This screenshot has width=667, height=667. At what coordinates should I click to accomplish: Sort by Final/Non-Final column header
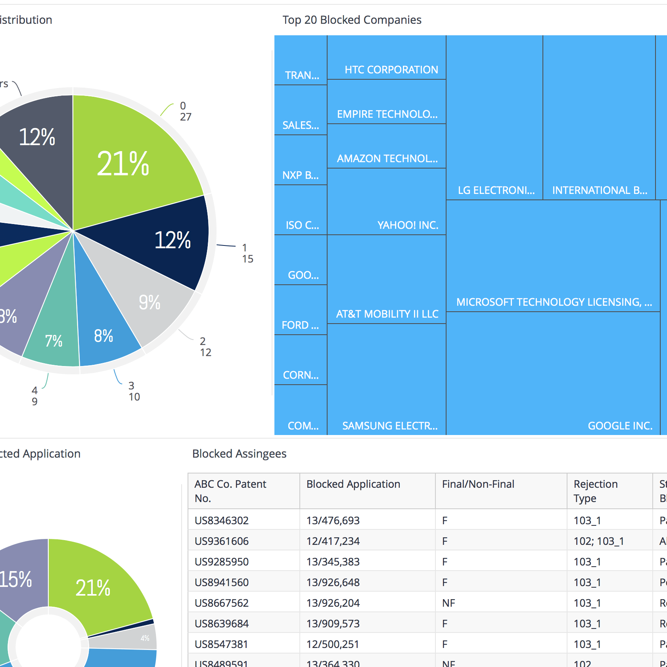point(501,491)
